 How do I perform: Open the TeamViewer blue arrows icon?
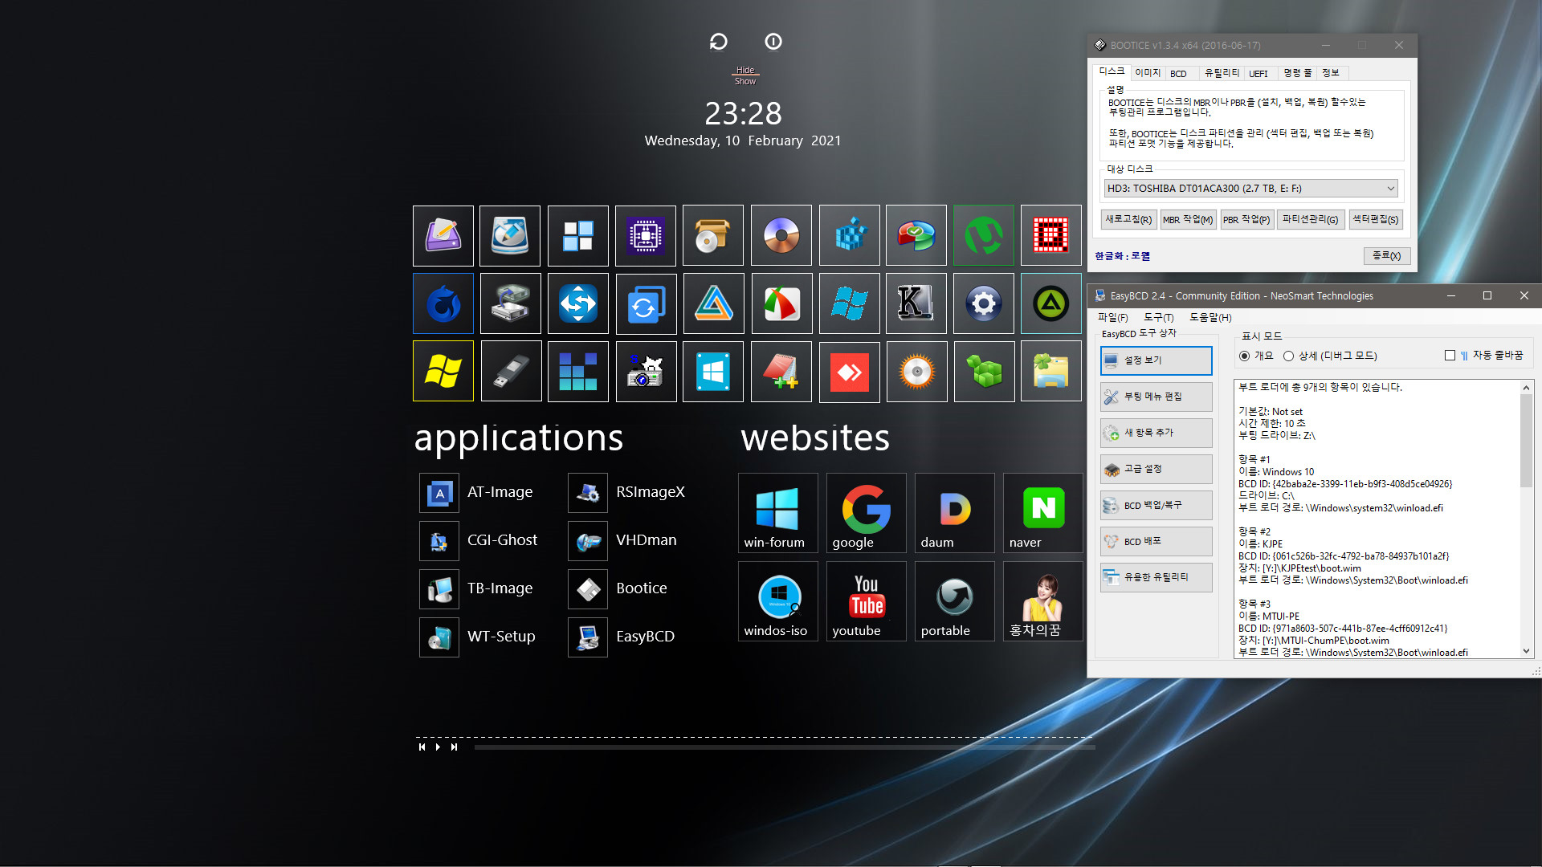[578, 303]
